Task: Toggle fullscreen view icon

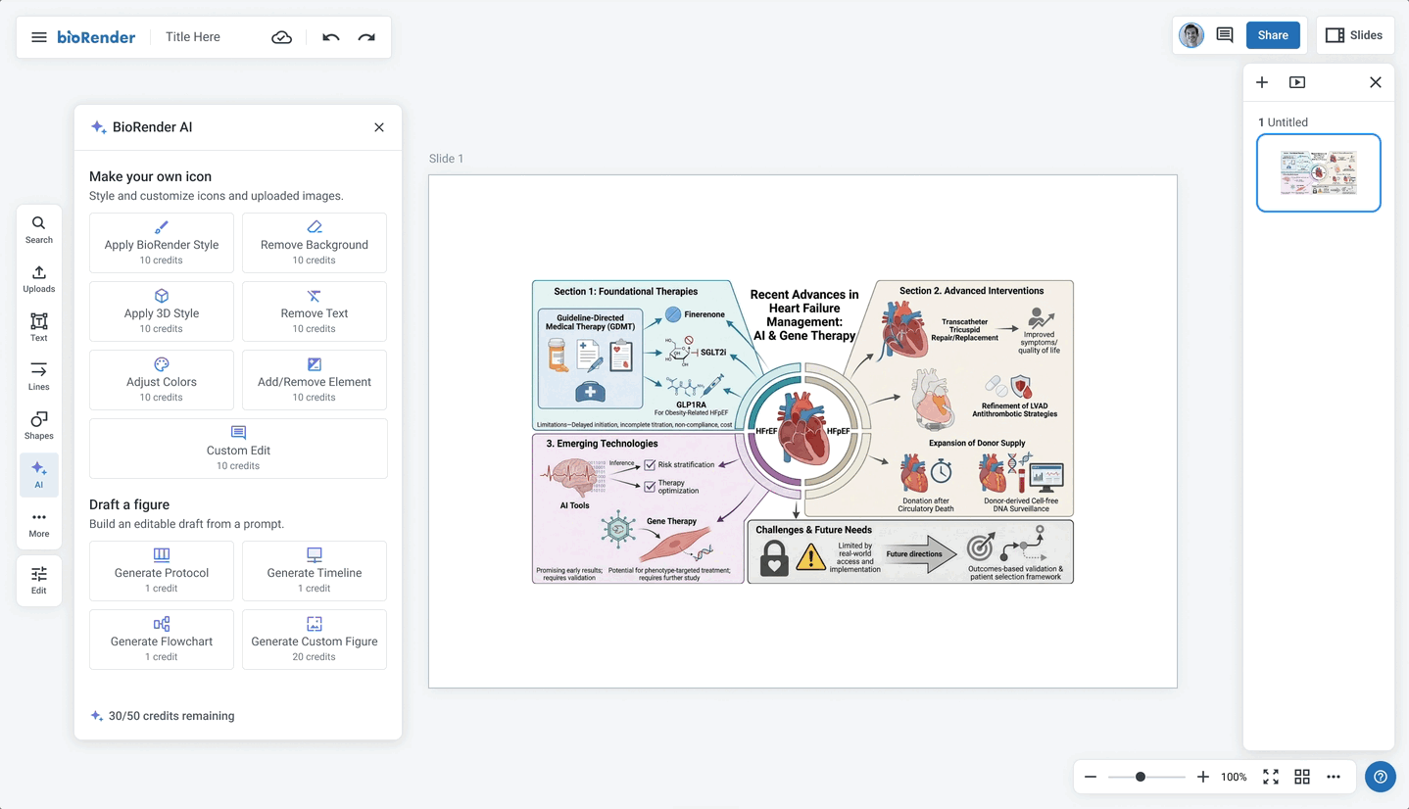Action: 1271,777
